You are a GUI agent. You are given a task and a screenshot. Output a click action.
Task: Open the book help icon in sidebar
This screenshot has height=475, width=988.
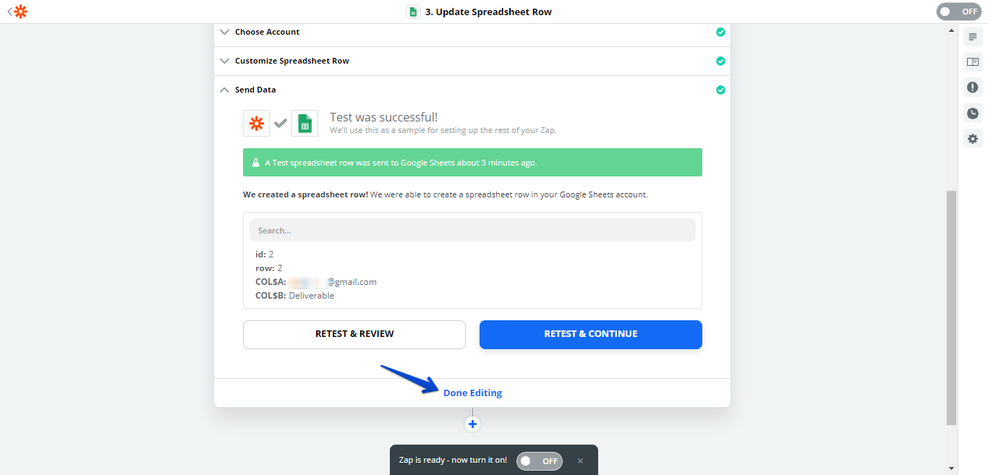pyautogui.click(x=973, y=62)
